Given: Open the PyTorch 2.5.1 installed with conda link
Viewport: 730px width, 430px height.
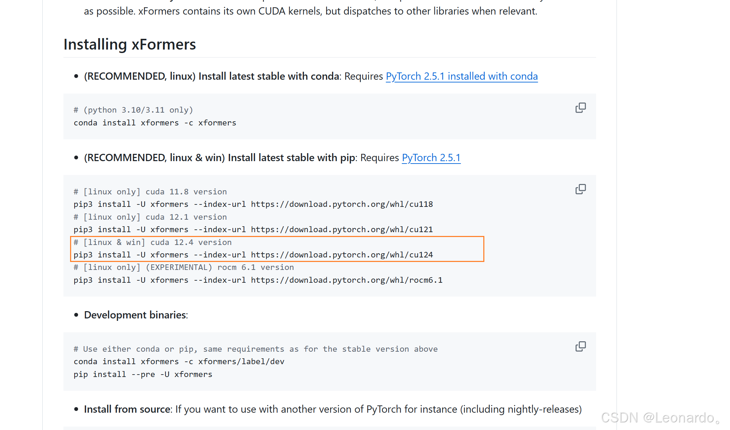Looking at the screenshot, I should [x=461, y=76].
